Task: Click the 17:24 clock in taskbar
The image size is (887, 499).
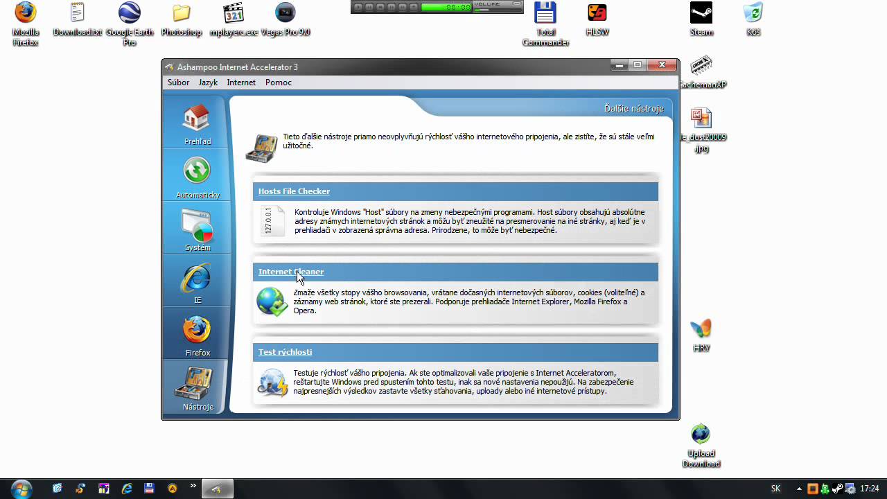Action: pyautogui.click(x=870, y=489)
